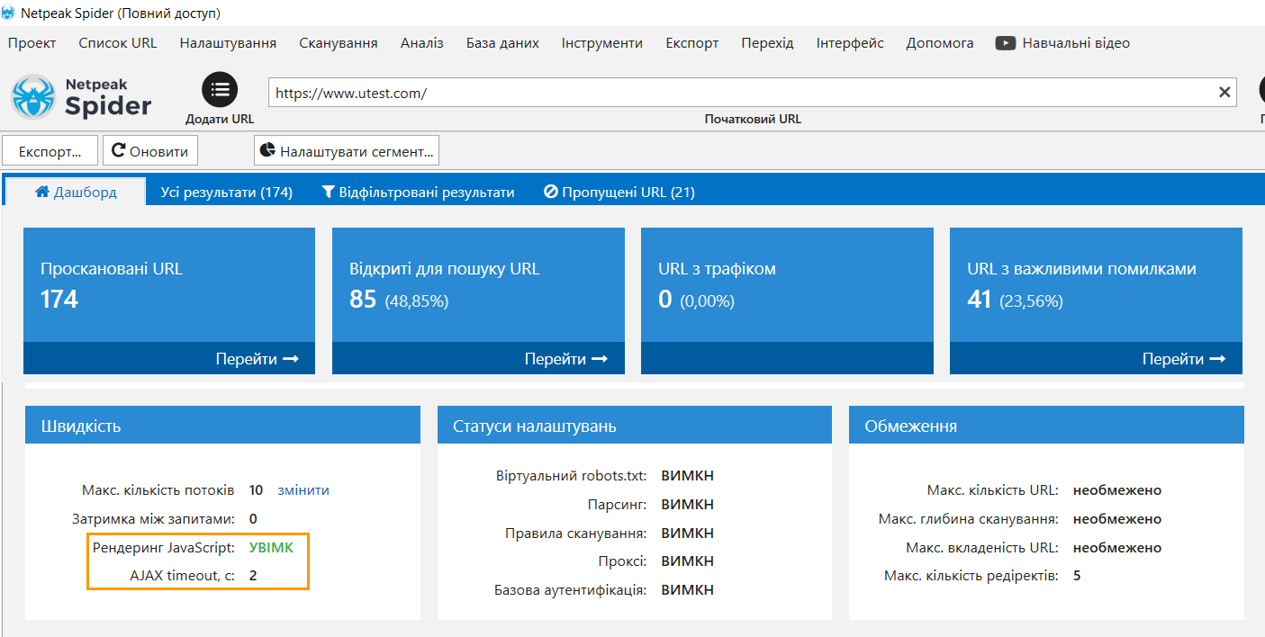Click Макс. кількість URL необмежено value
The height and width of the screenshot is (637, 1265).
[x=1117, y=490]
